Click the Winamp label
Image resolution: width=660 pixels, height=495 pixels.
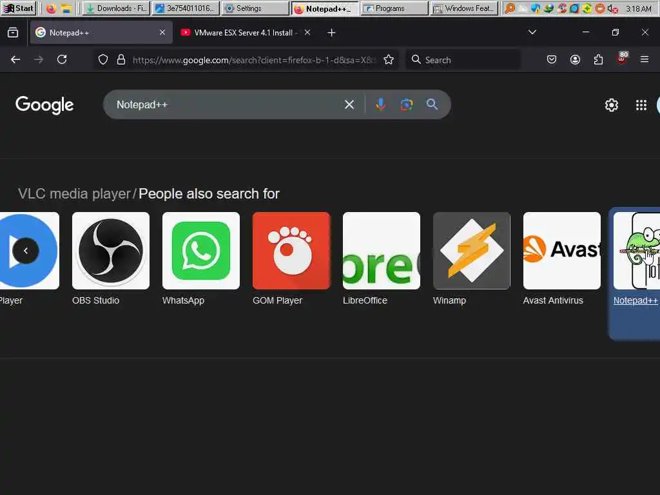coord(449,300)
